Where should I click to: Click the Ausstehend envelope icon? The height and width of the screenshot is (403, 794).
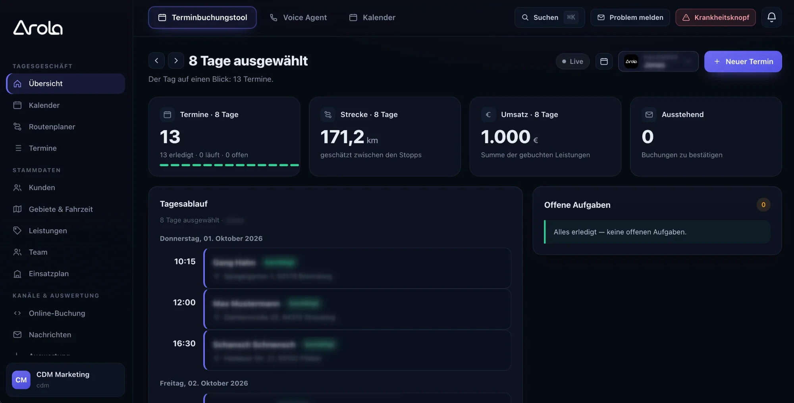[x=649, y=115]
